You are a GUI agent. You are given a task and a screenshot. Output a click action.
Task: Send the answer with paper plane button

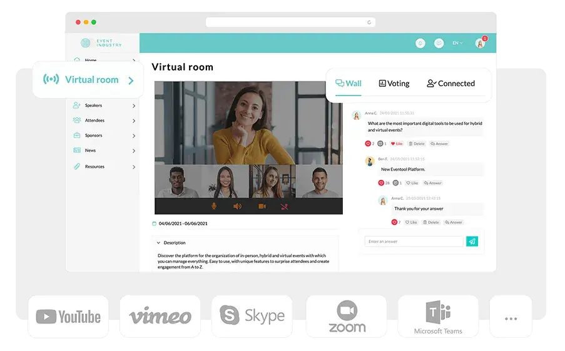tap(472, 241)
